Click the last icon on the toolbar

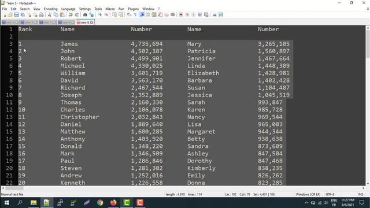coord(221,14)
